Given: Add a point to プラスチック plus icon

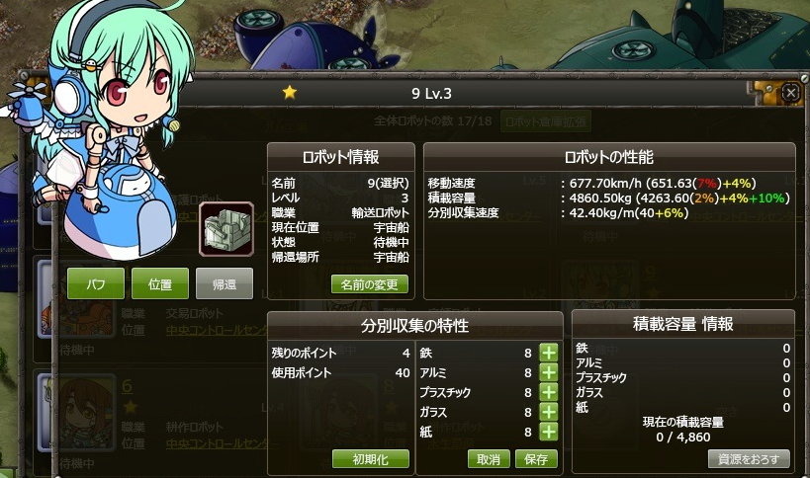Looking at the screenshot, I should click(549, 392).
